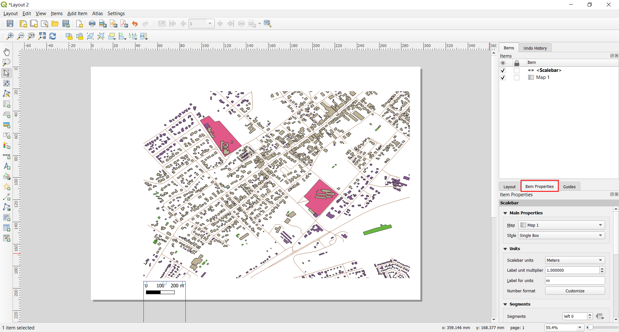
Task: Toggle visibility of Map 1 item
Action: pos(503,77)
